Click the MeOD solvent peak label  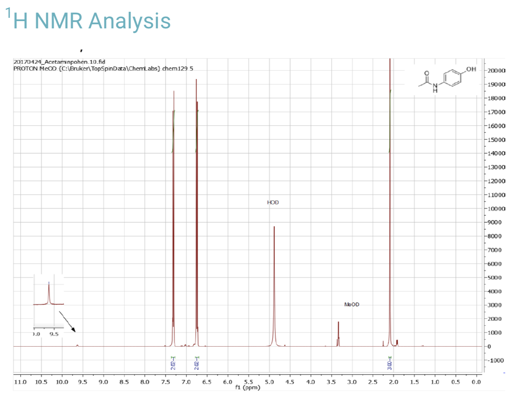[x=352, y=304]
